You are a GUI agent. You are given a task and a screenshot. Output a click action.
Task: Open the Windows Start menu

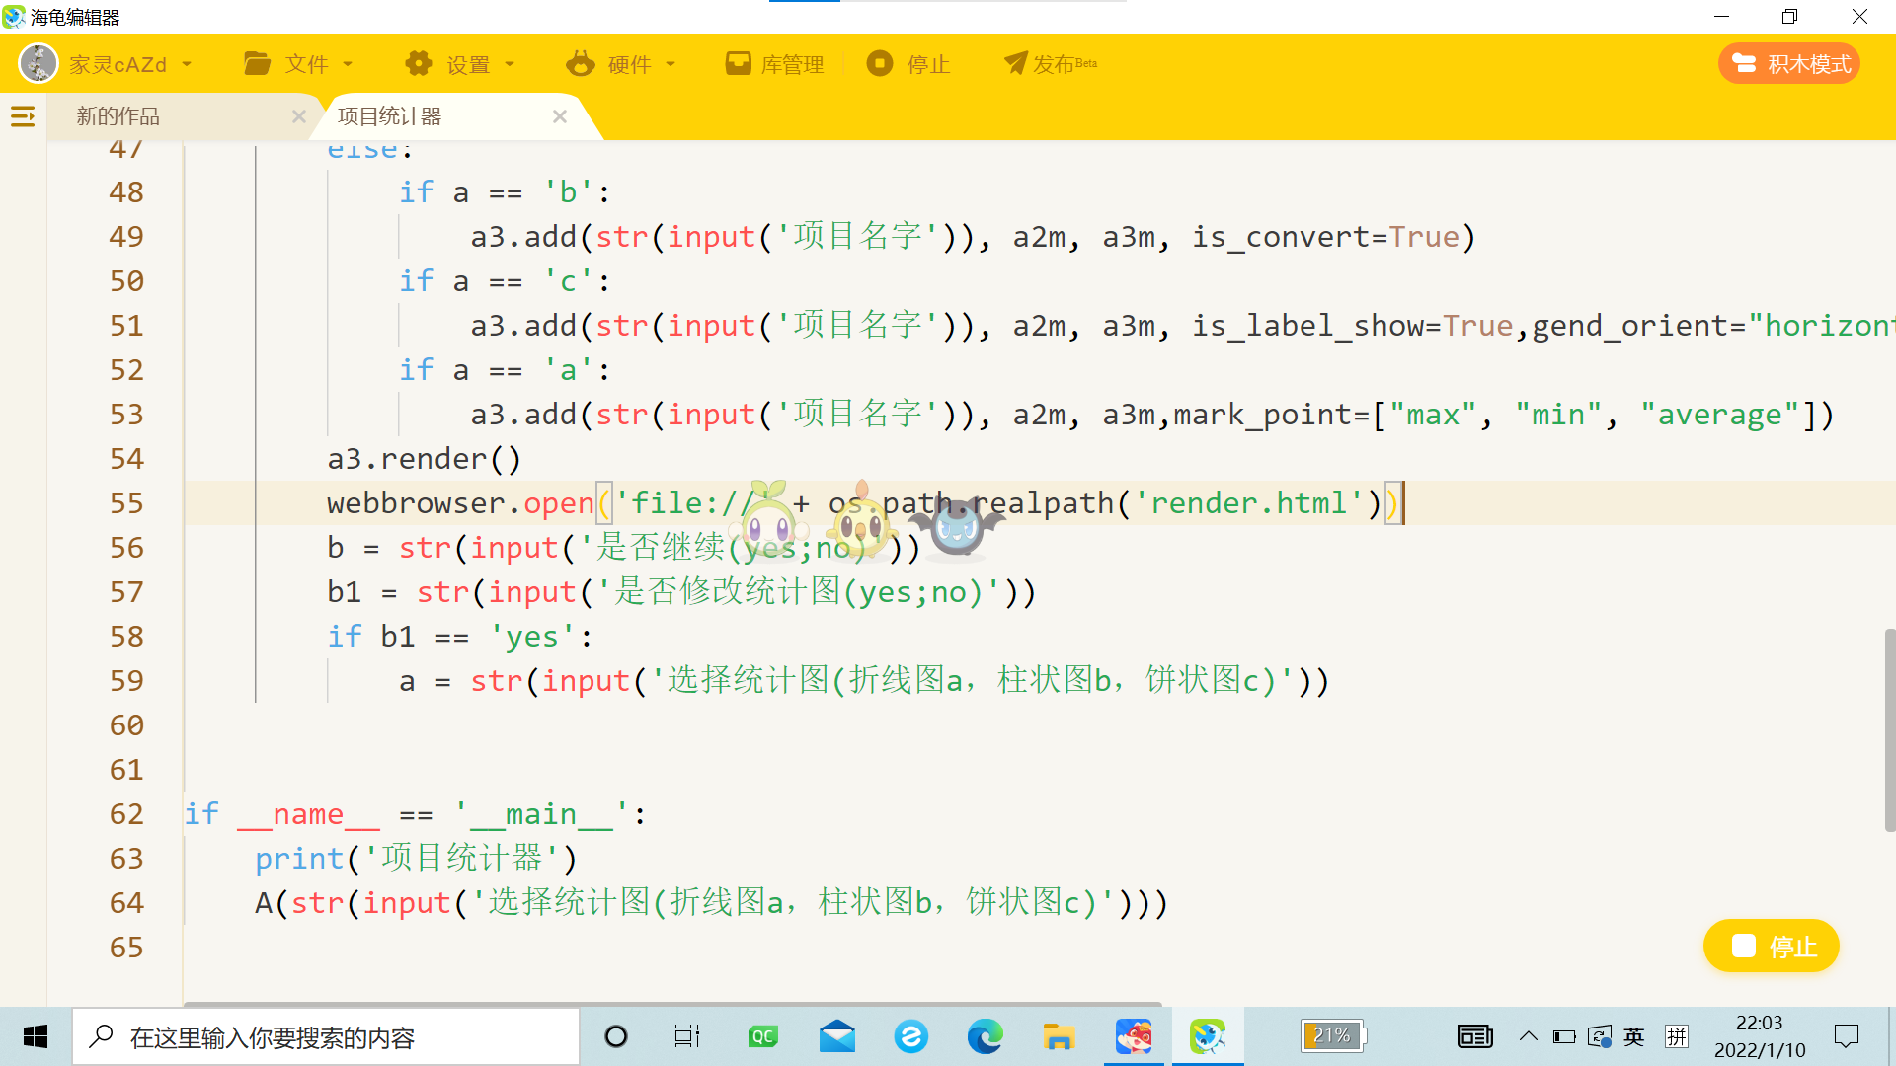click(x=36, y=1036)
